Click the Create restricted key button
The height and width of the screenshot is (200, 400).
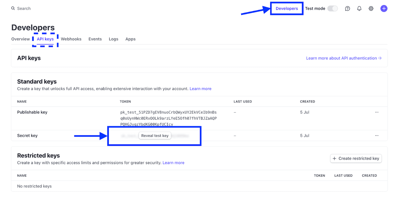pyautogui.click(x=356, y=158)
